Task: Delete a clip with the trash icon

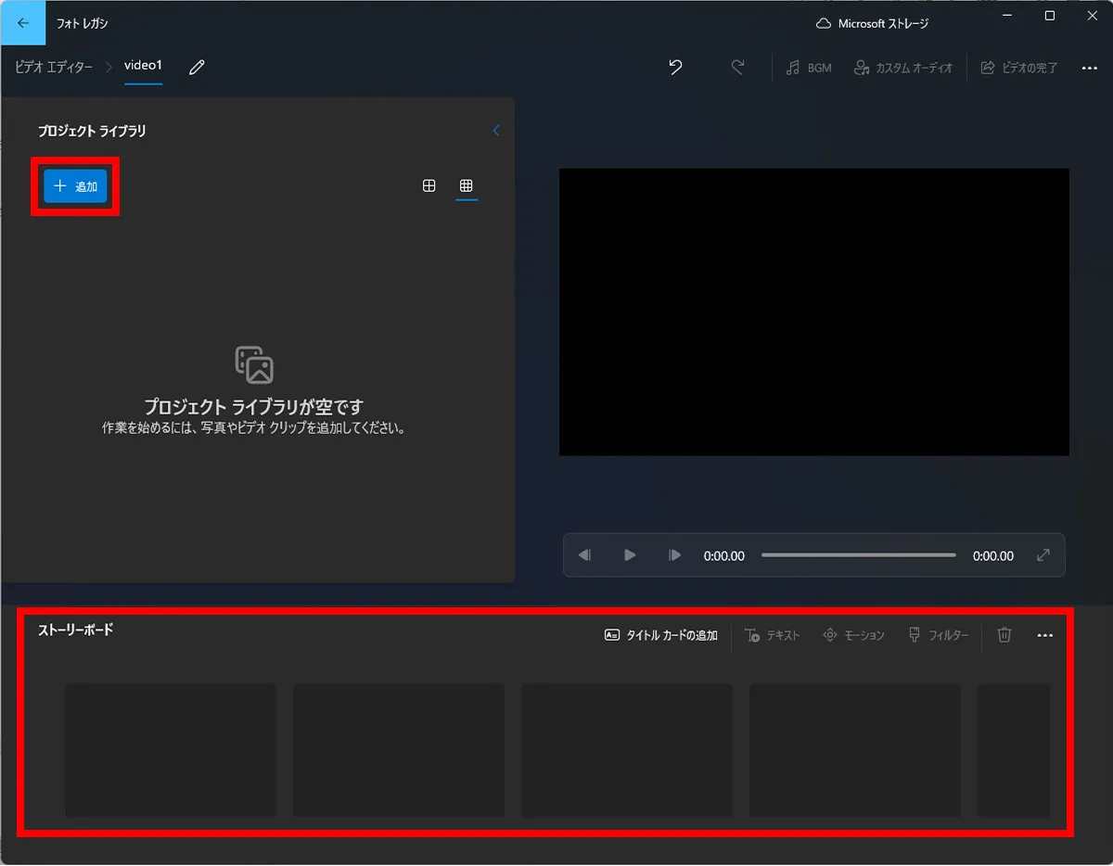Action: (x=1004, y=635)
